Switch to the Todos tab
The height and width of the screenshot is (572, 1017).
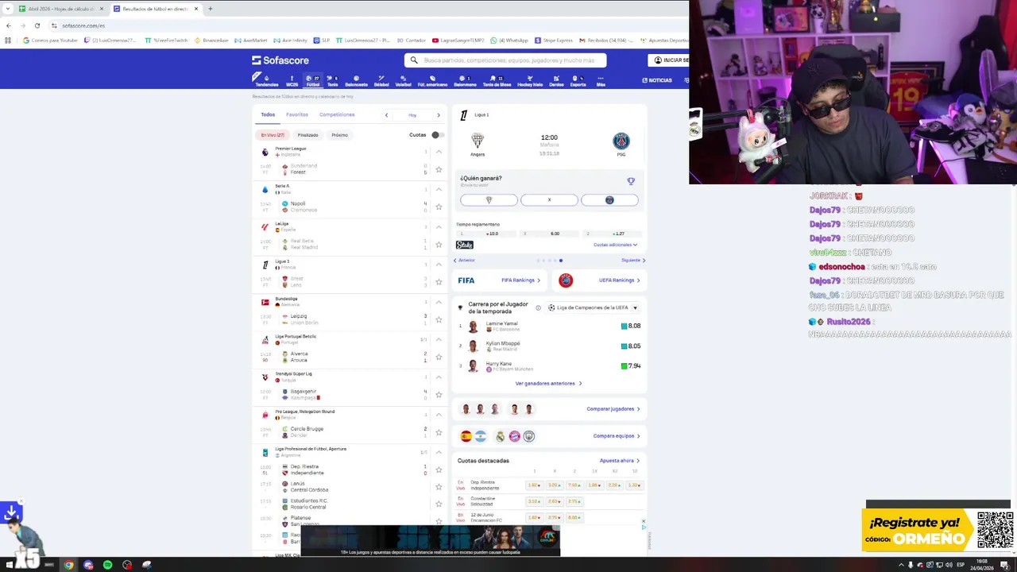coord(268,114)
